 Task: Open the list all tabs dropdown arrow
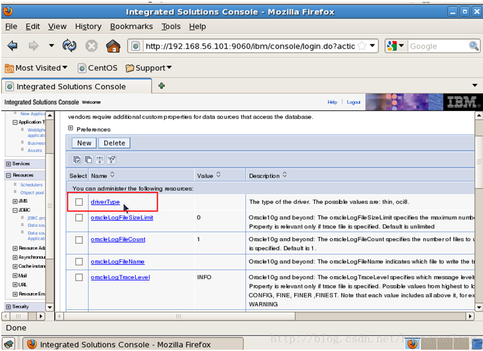[x=475, y=85]
